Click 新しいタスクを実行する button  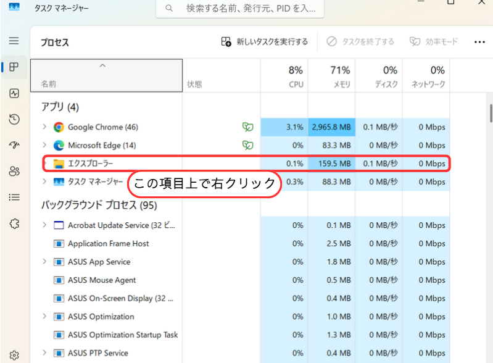point(264,41)
